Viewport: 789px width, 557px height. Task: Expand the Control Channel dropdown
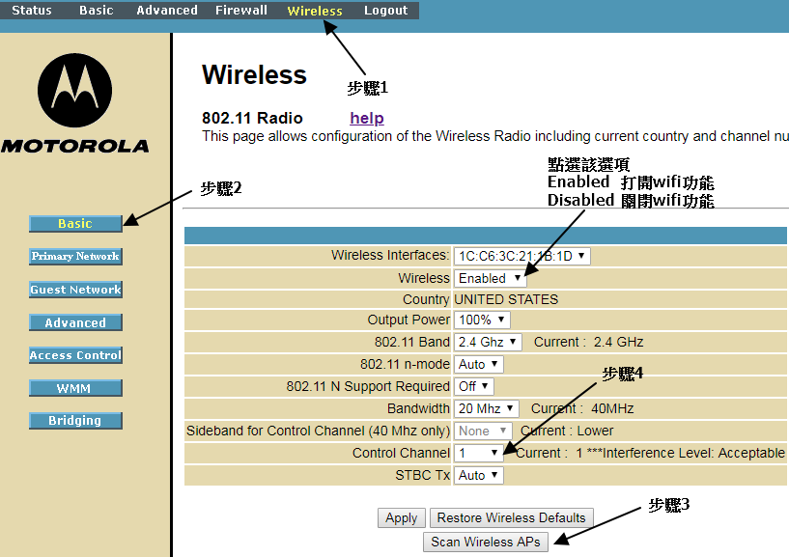coord(479,453)
